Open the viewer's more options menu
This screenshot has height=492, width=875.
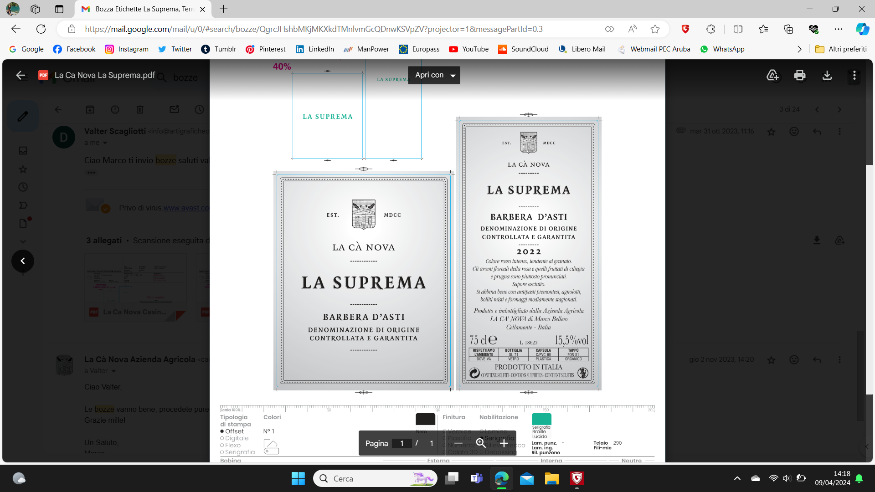[854, 75]
